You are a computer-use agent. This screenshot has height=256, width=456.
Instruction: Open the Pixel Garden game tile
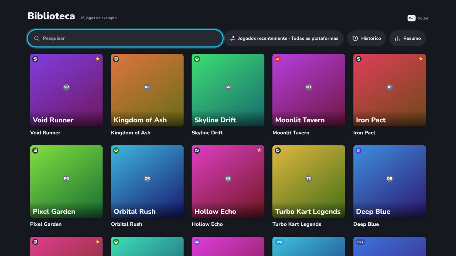(x=66, y=181)
